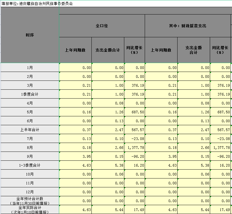Screen dimensions: 232x214
Task: Click the 全年实际合计 row label cell
Action: point(30,210)
